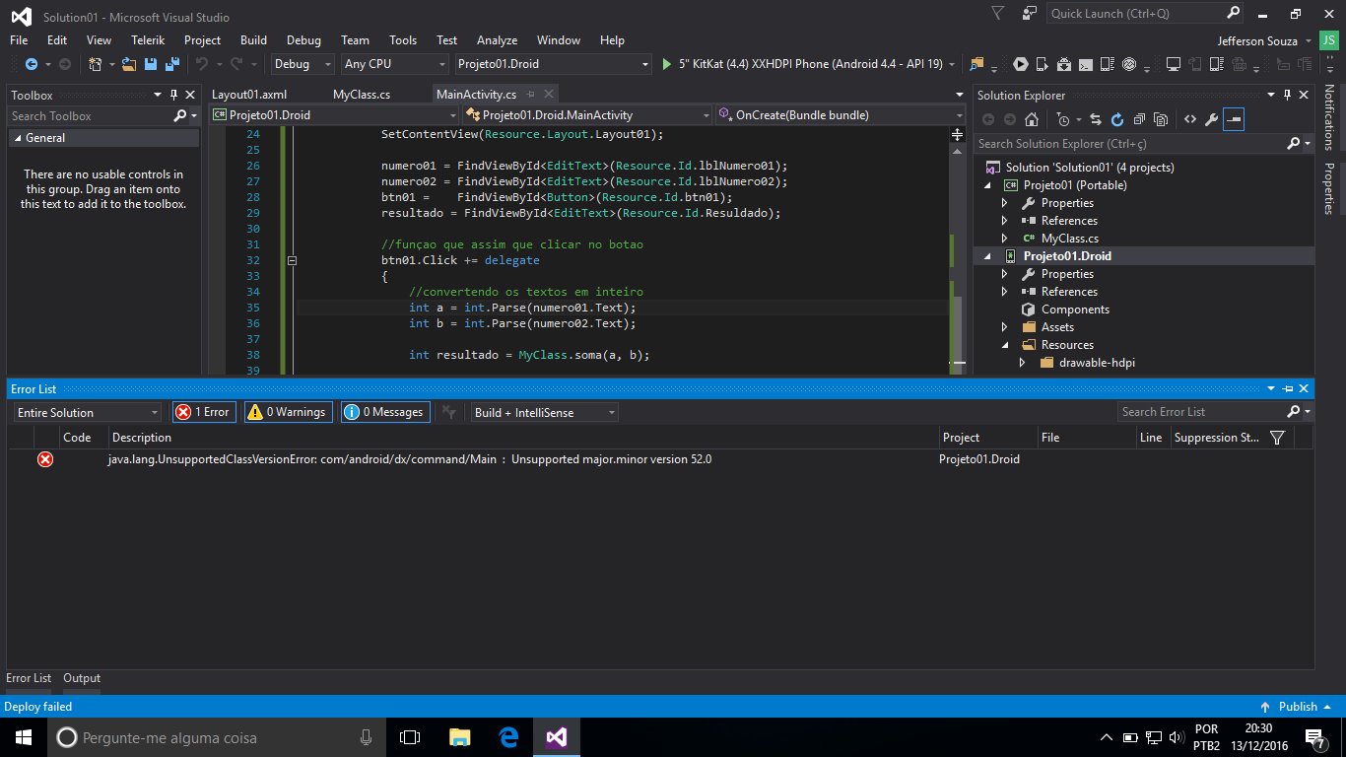Click the Sync with Active Document icon
1346x757 pixels.
point(1097,119)
